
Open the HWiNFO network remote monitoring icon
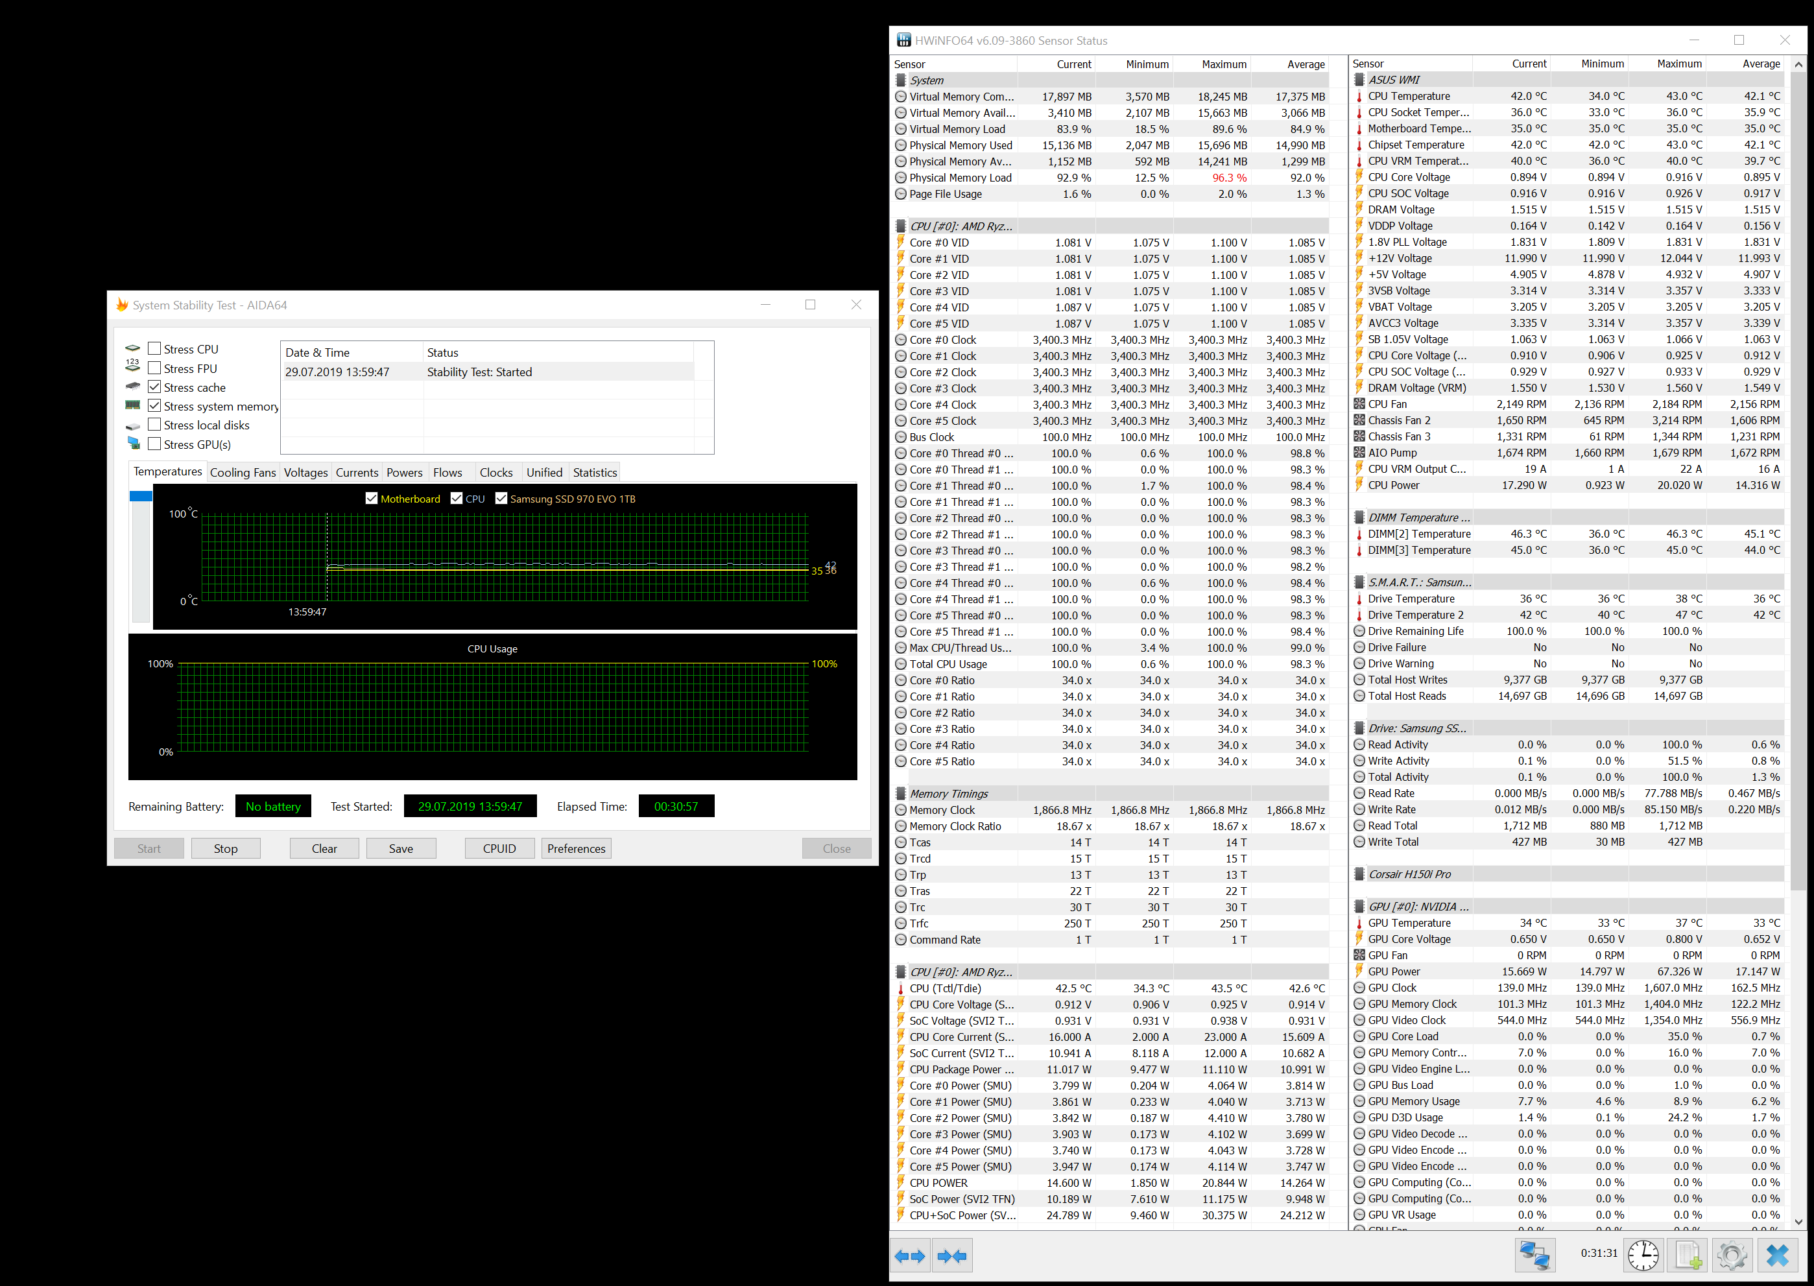pos(1534,1256)
